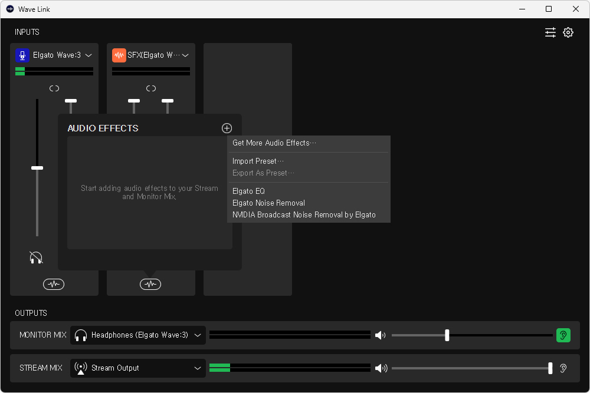Click Wave:3 channel right fader handle
The image size is (590, 393).
coord(71,101)
